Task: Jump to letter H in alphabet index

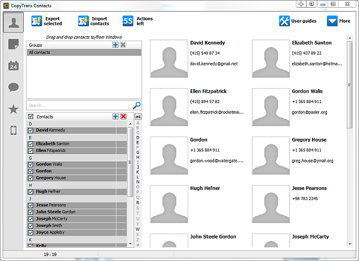Action: click(138, 157)
